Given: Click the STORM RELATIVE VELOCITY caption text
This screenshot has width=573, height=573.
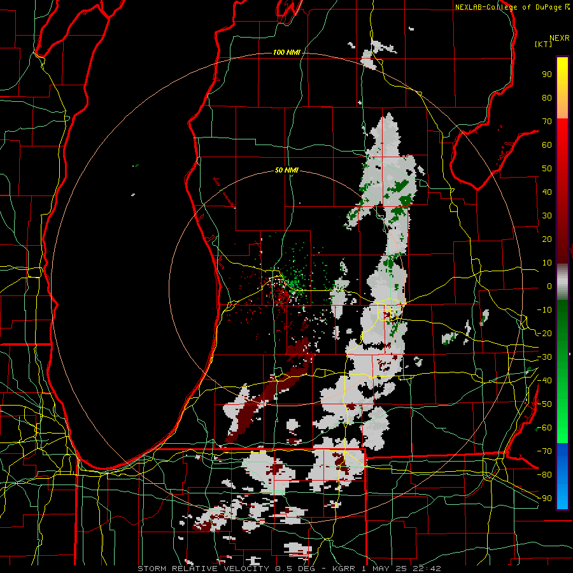Looking at the screenshot, I should click(x=203, y=569).
